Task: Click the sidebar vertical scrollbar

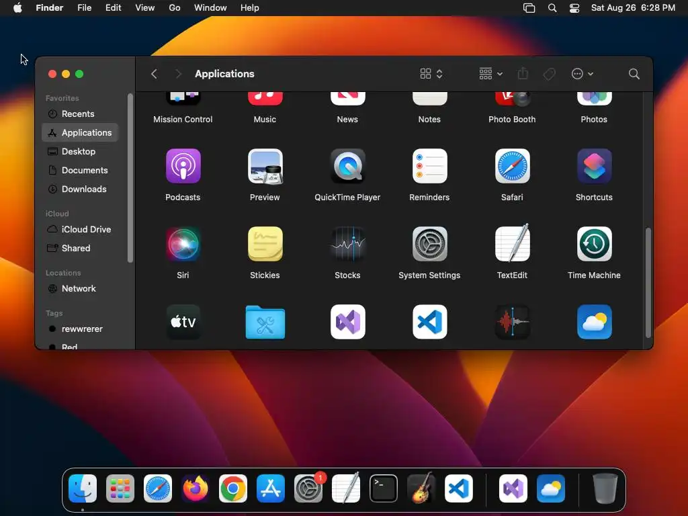Action: tap(130, 177)
